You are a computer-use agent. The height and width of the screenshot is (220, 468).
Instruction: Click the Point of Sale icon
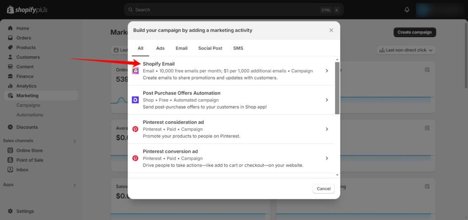click(x=11, y=160)
